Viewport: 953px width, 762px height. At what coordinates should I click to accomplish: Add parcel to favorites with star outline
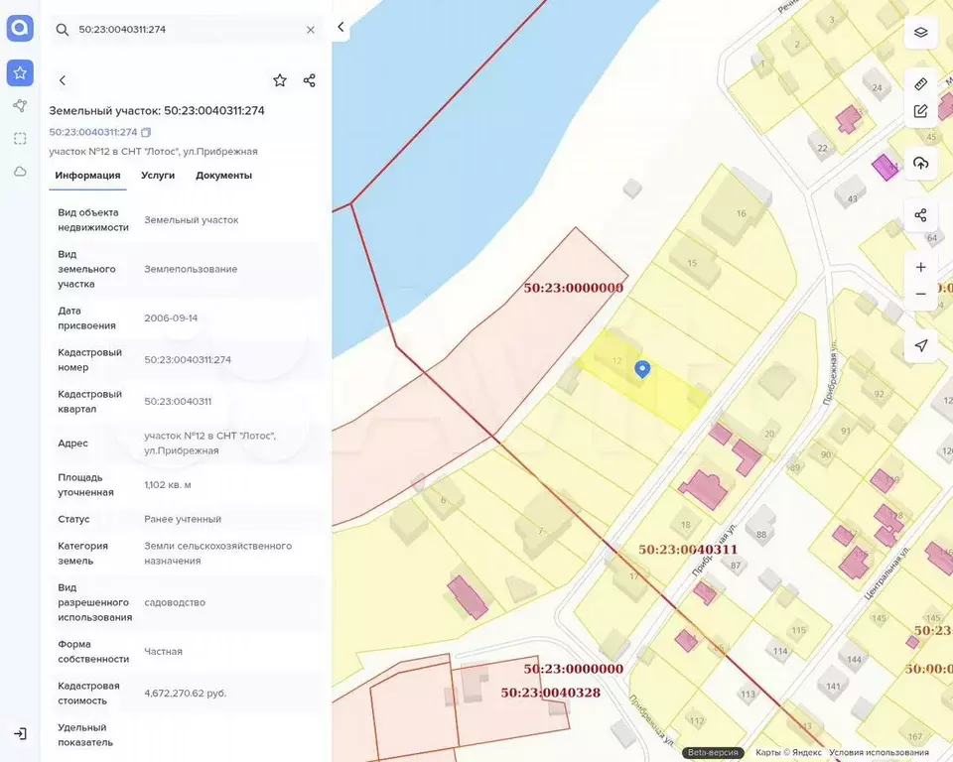280,80
